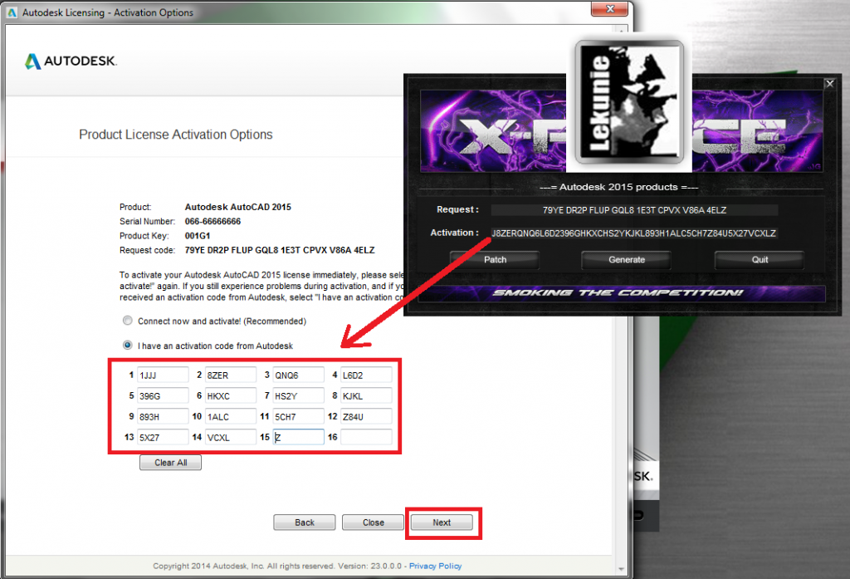
Task: Click the Autodesk 2015 products label
Action: (x=618, y=187)
